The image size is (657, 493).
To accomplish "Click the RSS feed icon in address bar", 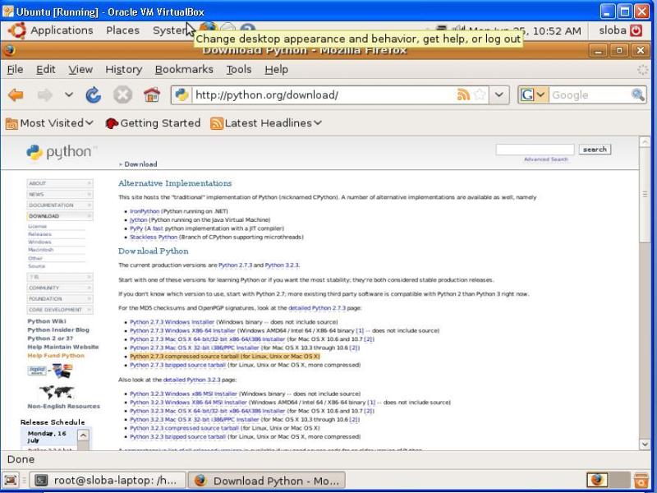I will click(x=463, y=94).
